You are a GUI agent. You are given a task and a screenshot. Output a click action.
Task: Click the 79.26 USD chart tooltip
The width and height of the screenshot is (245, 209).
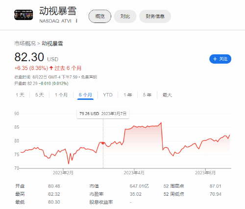[x=103, y=114]
